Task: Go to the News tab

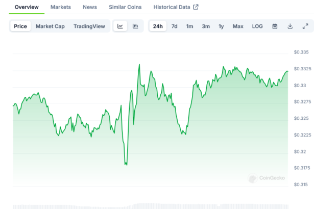Action: (x=90, y=7)
